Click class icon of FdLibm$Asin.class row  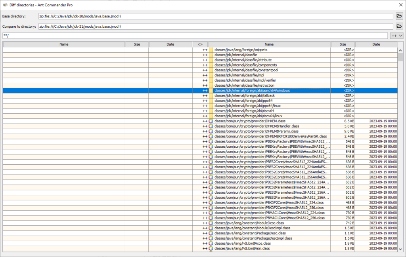tap(211, 248)
